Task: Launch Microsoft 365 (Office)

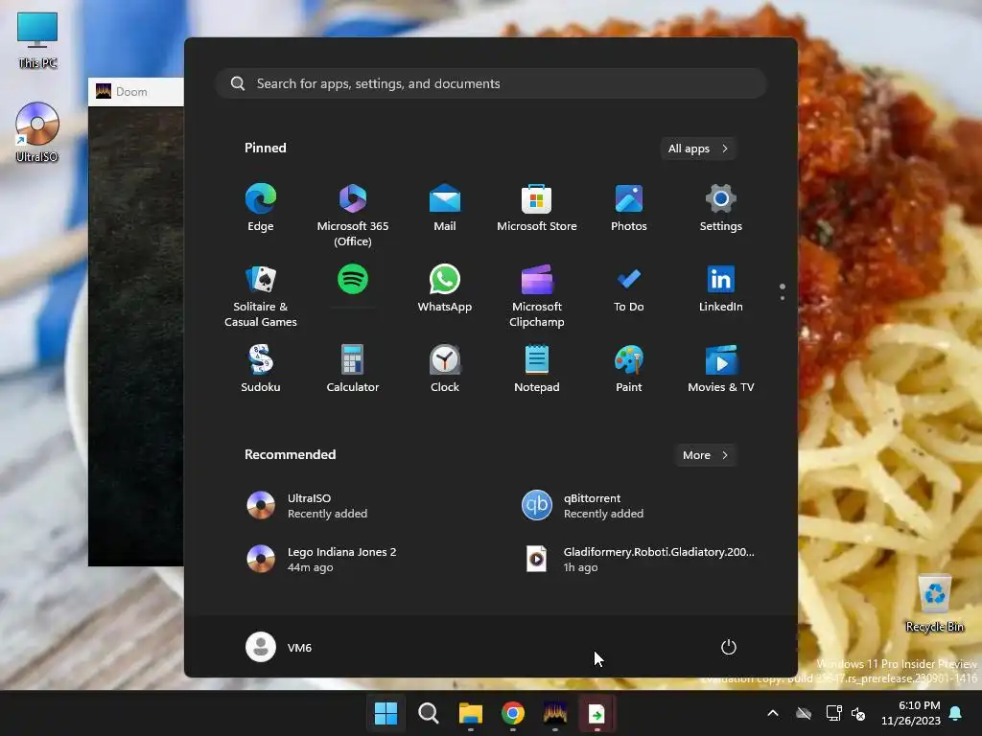Action: click(x=353, y=215)
